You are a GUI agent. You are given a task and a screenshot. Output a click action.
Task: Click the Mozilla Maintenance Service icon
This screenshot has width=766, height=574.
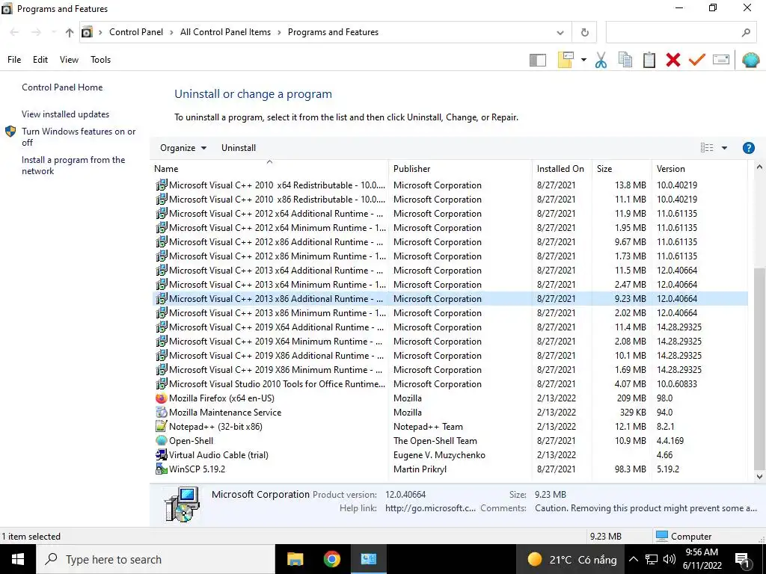click(162, 413)
